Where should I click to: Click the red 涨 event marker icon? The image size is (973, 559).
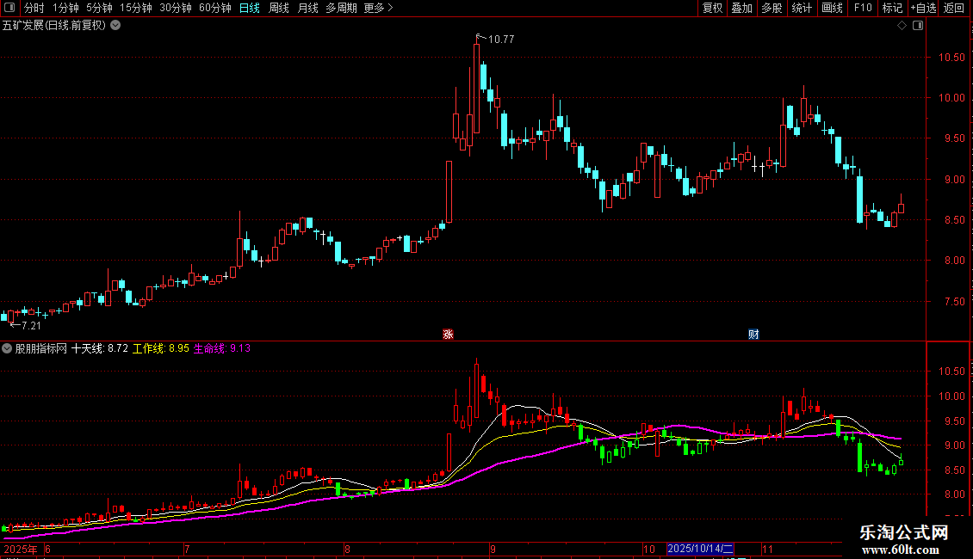click(448, 334)
